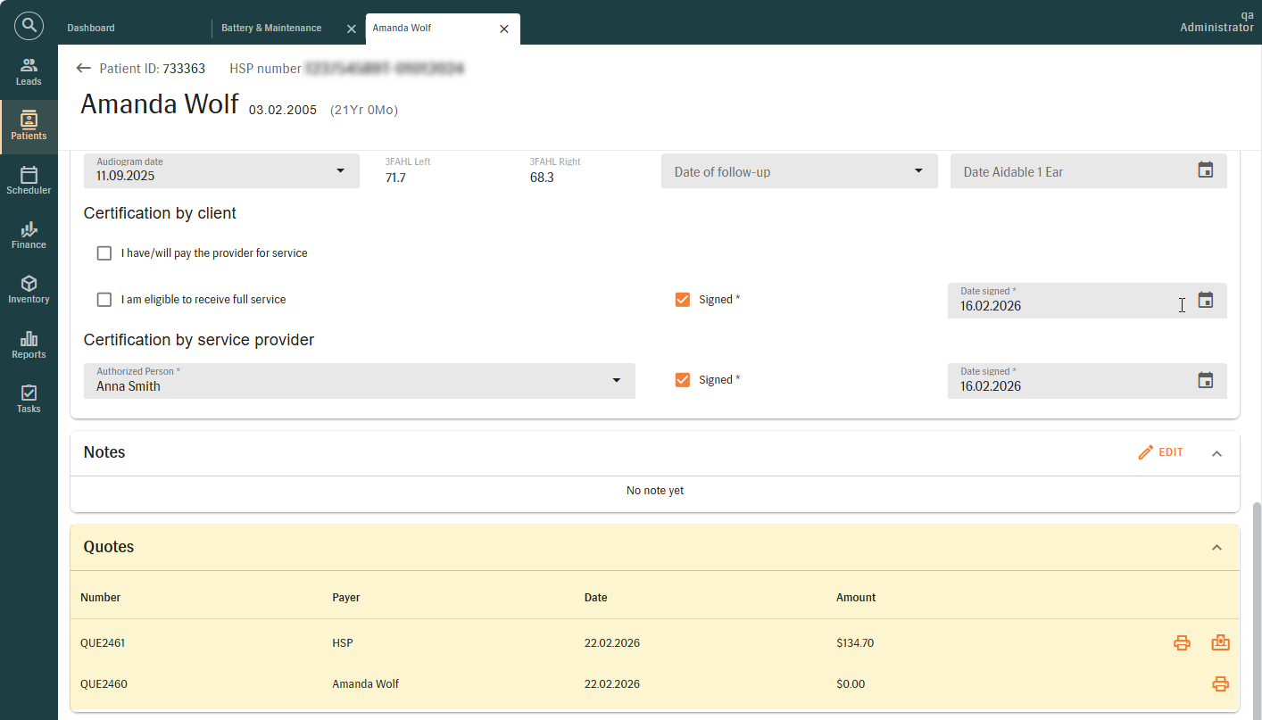Open the Reports section

(x=29, y=344)
